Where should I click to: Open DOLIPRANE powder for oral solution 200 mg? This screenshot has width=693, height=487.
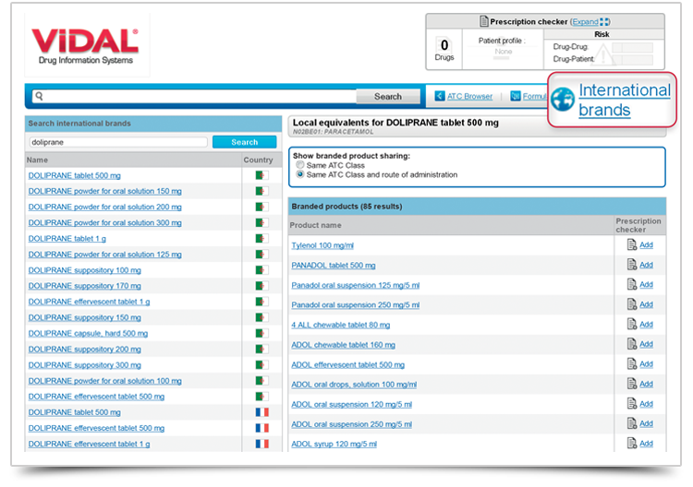104,207
